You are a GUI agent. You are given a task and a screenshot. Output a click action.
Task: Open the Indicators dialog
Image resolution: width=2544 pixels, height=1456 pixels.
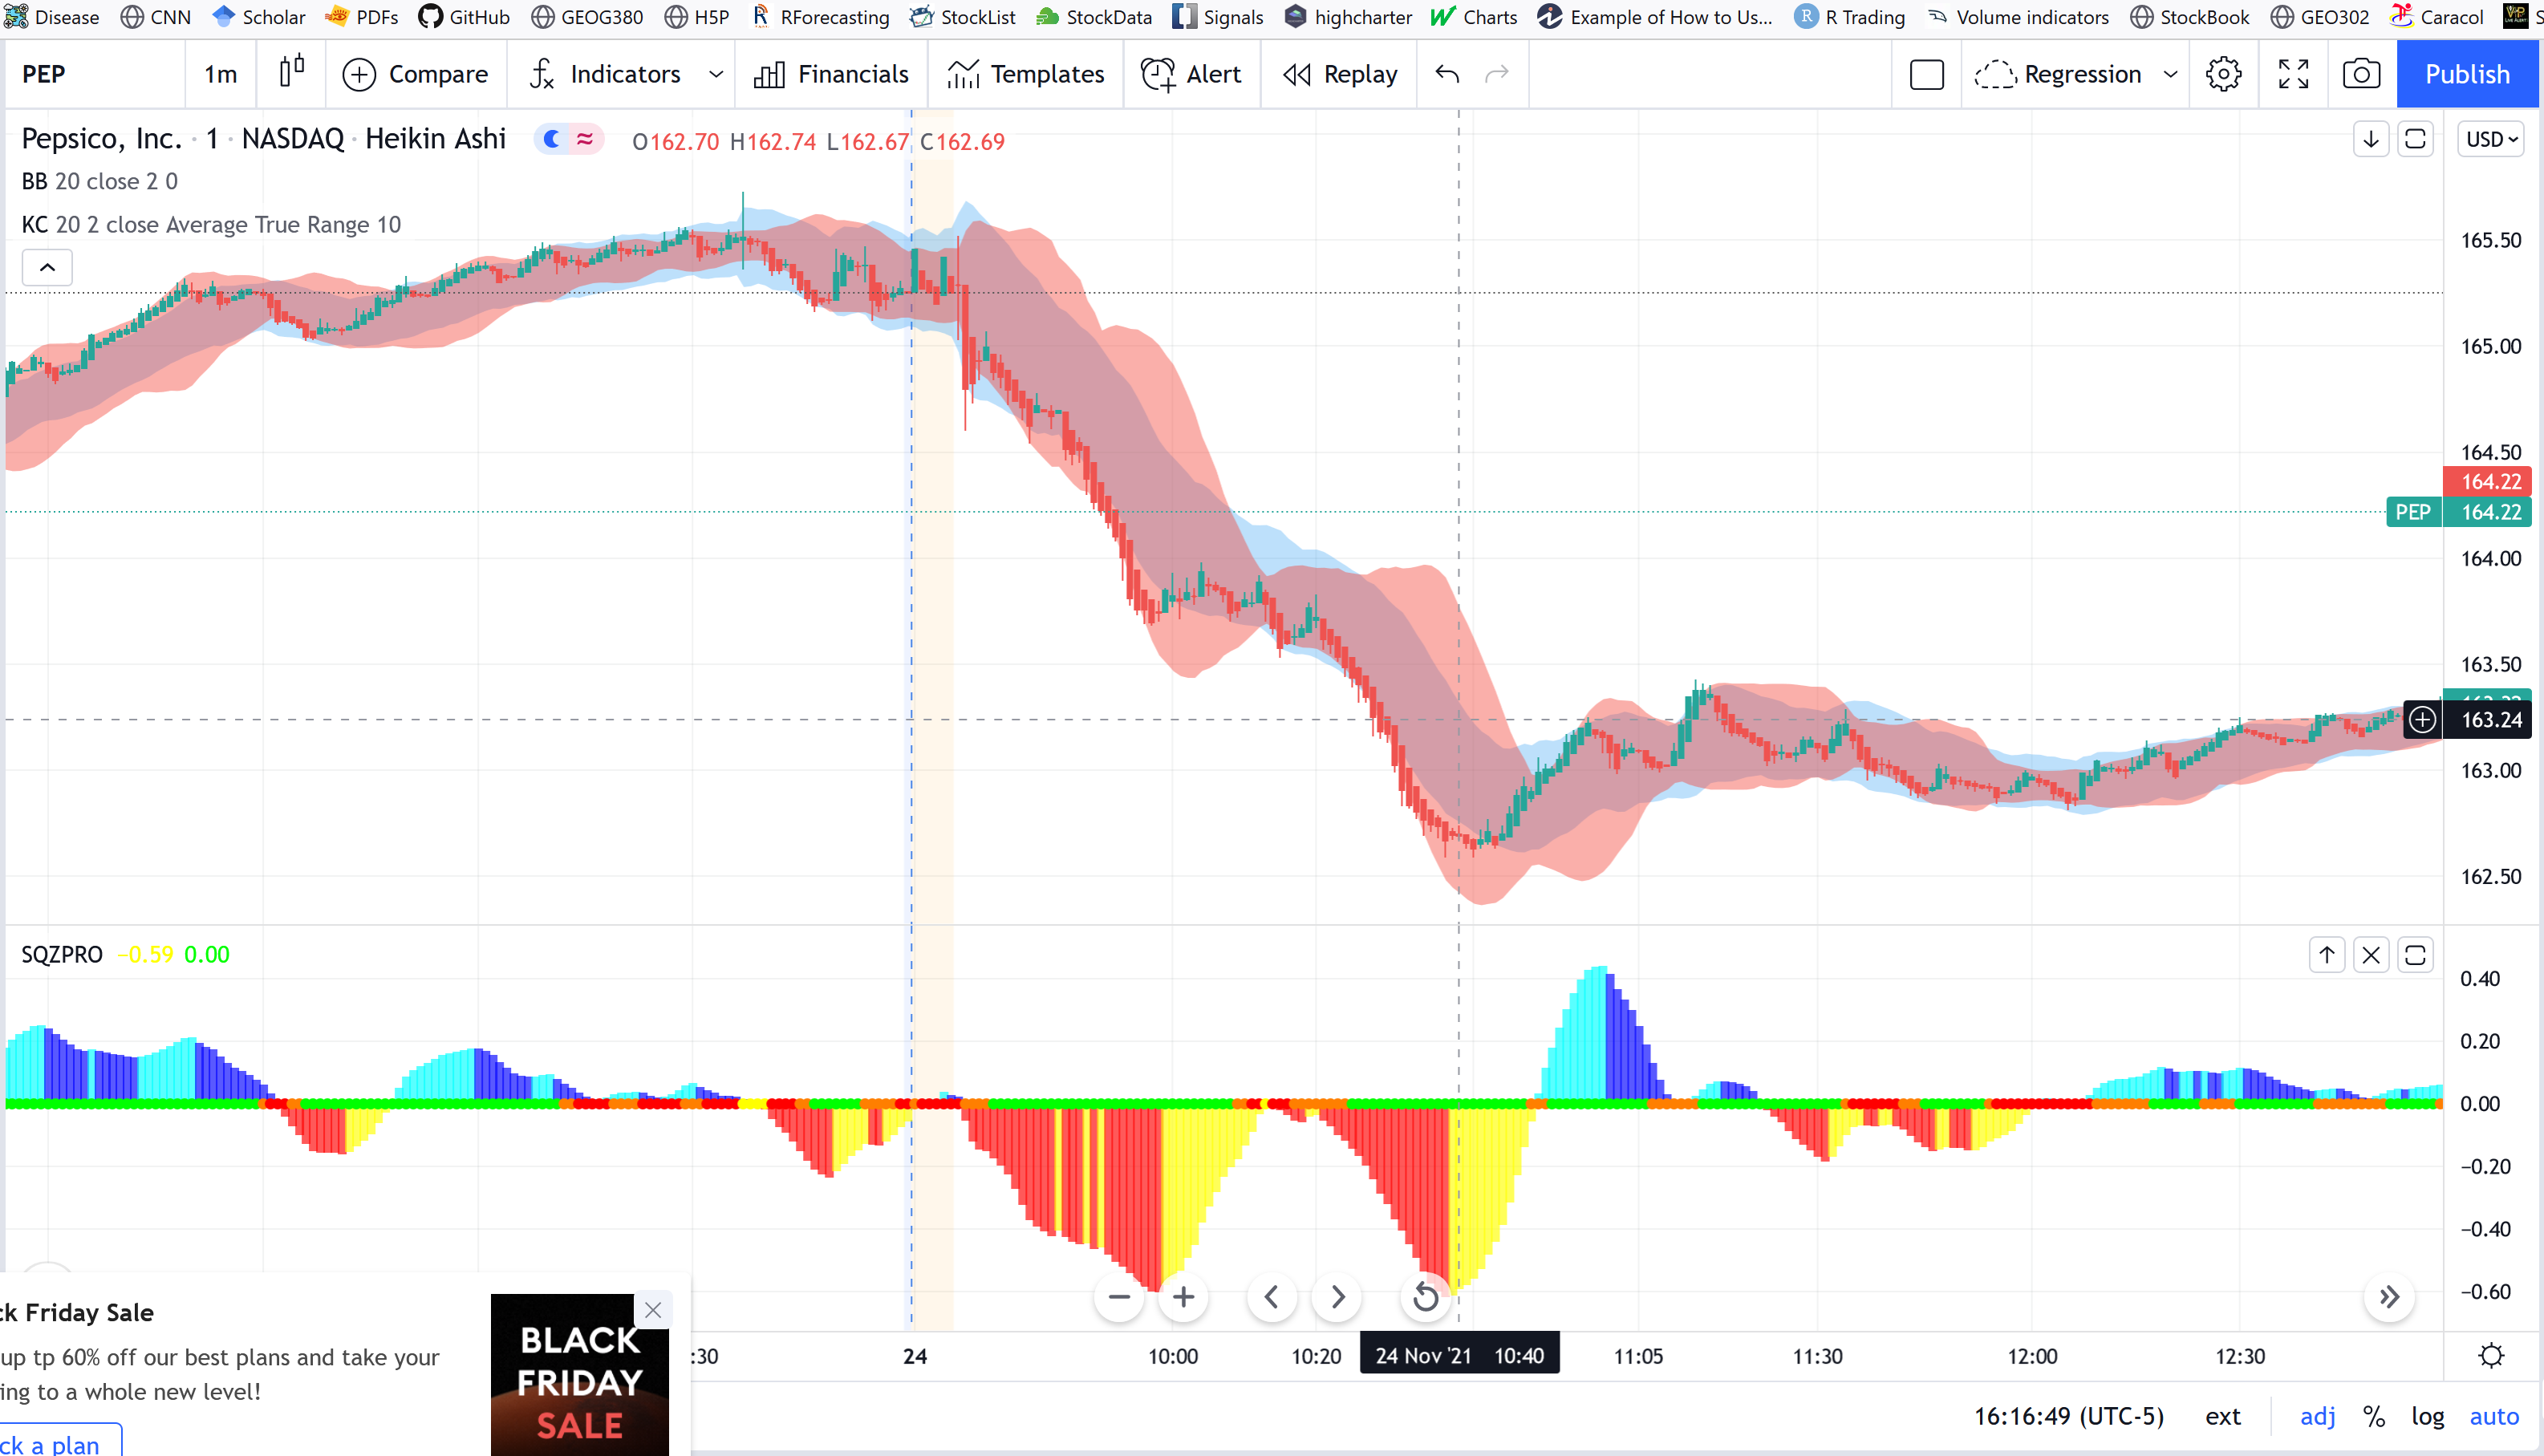605,74
